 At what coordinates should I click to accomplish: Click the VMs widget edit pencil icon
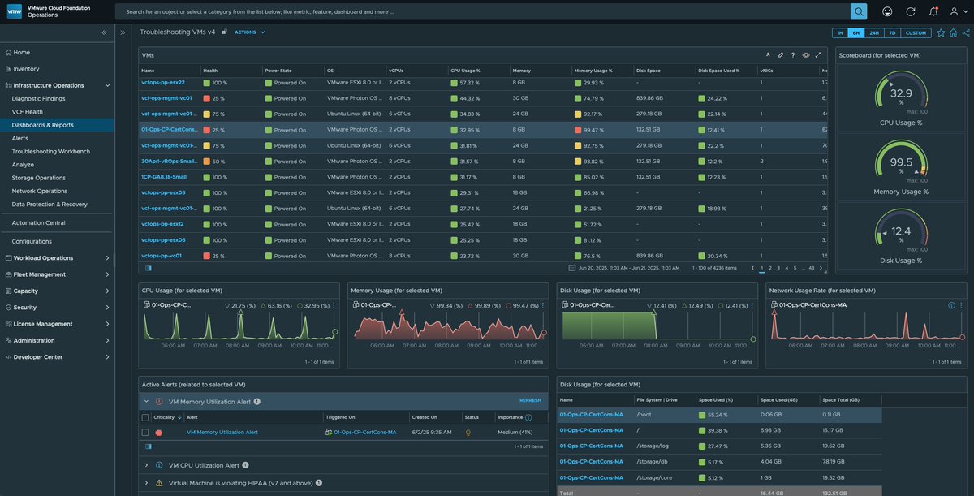click(x=781, y=55)
